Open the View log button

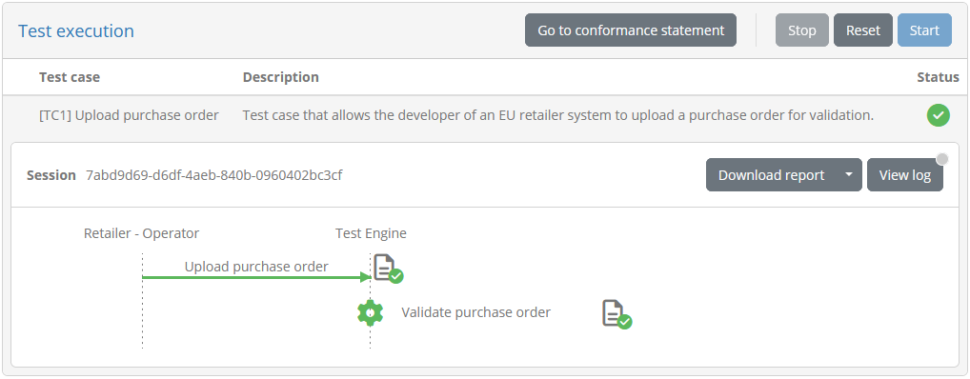905,175
